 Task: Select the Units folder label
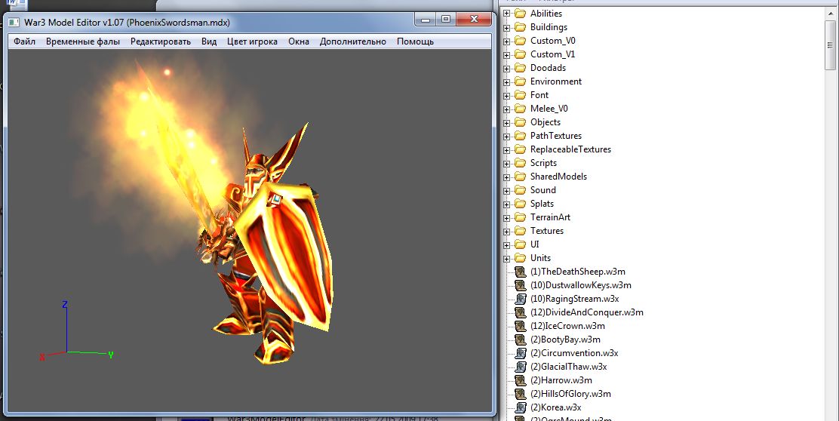coord(540,258)
